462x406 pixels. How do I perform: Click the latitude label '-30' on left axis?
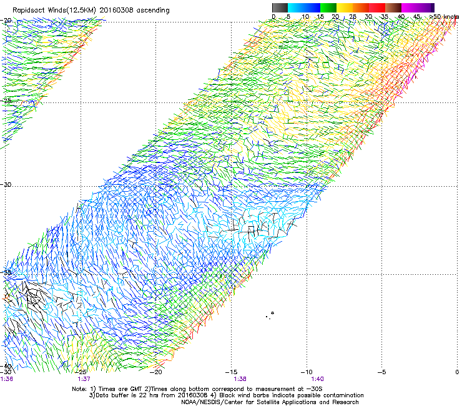(x=6, y=184)
